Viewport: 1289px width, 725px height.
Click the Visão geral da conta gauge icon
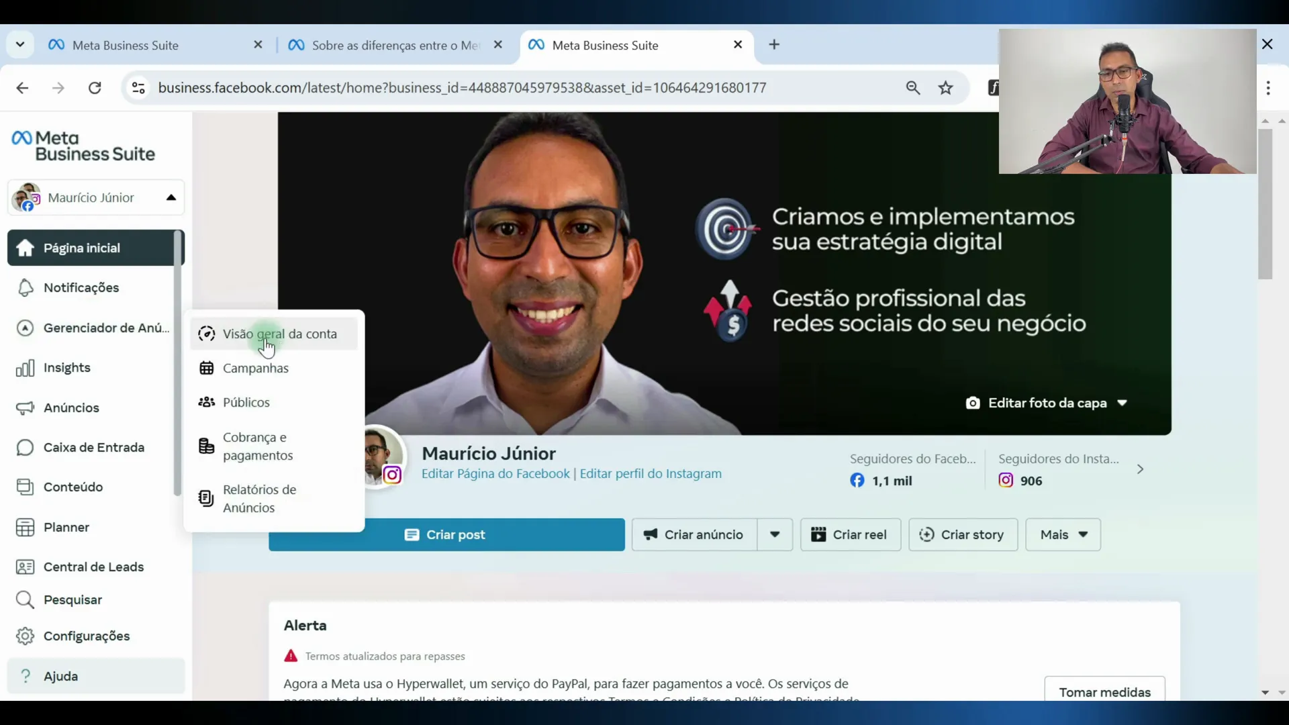pos(207,334)
